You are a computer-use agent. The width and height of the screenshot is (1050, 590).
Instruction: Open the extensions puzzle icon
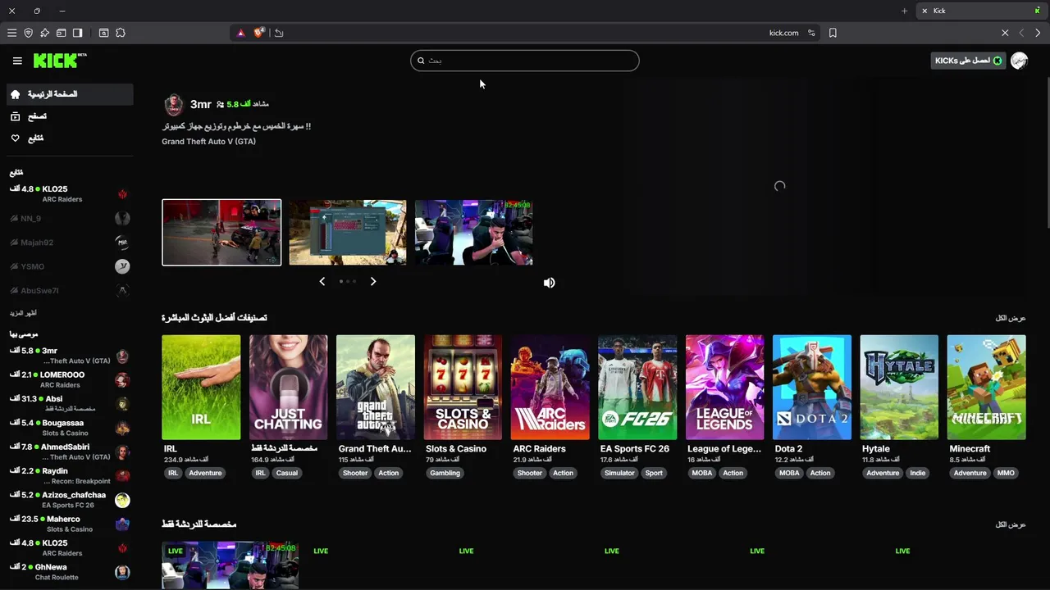click(x=121, y=33)
